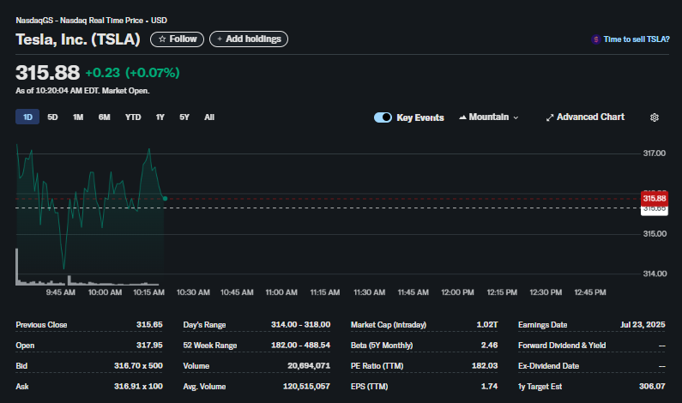Viewport: 682px width, 403px height.
Task: Click the Ask value 316.91 x 100
Action: click(x=138, y=386)
